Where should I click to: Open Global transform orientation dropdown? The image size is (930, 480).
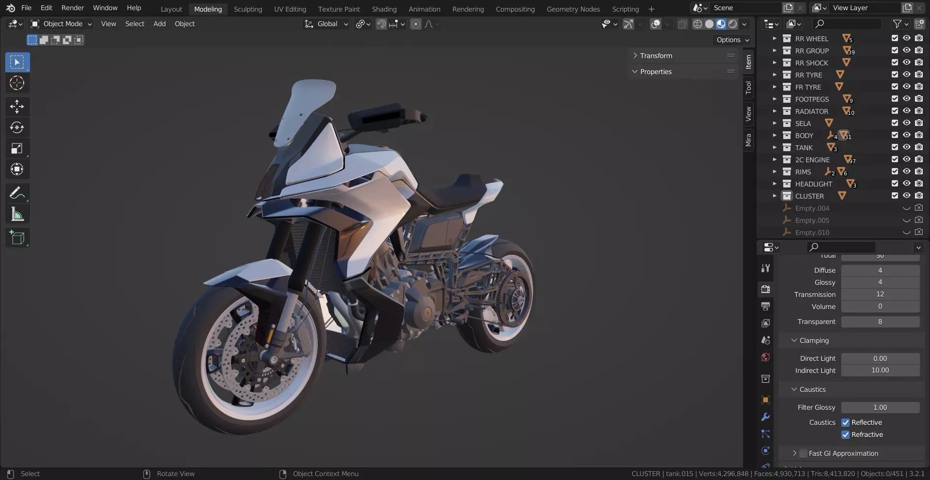pyautogui.click(x=326, y=24)
